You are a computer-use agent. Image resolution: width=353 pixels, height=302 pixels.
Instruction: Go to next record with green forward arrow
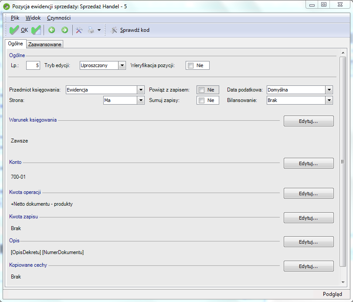pyautogui.click(x=64, y=30)
